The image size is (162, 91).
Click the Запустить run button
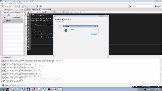32,6
